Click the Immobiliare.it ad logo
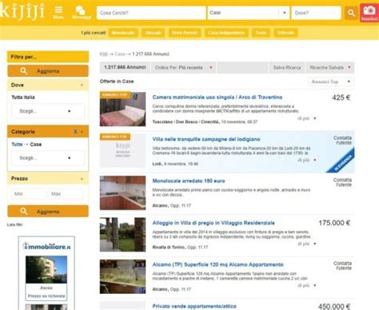 pyautogui.click(x=46, y=246)
